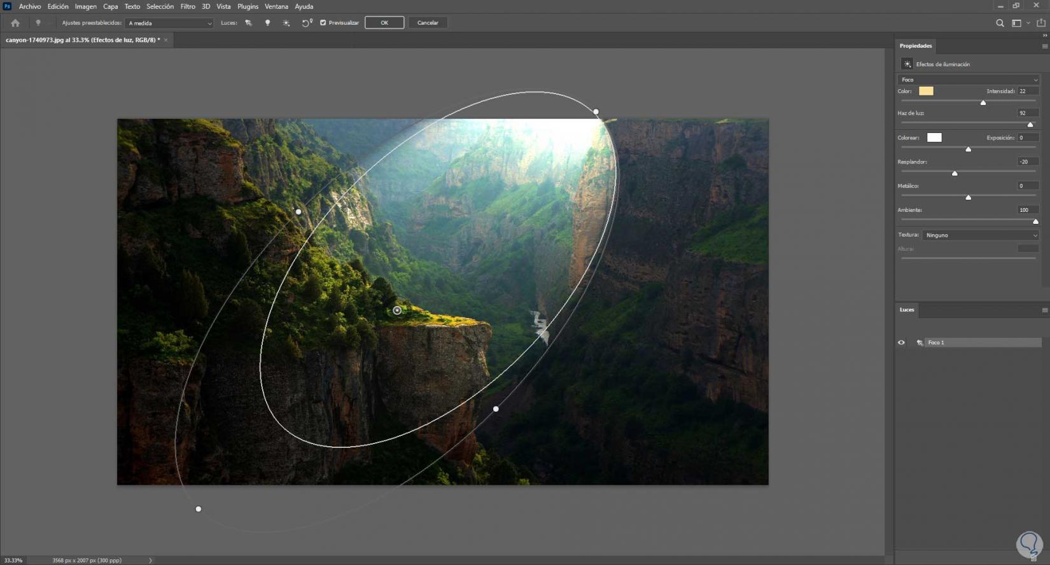Hide the Foco 1 light
The height and width of the screenshot is (565, 1050).
click(x=901, y=342)
